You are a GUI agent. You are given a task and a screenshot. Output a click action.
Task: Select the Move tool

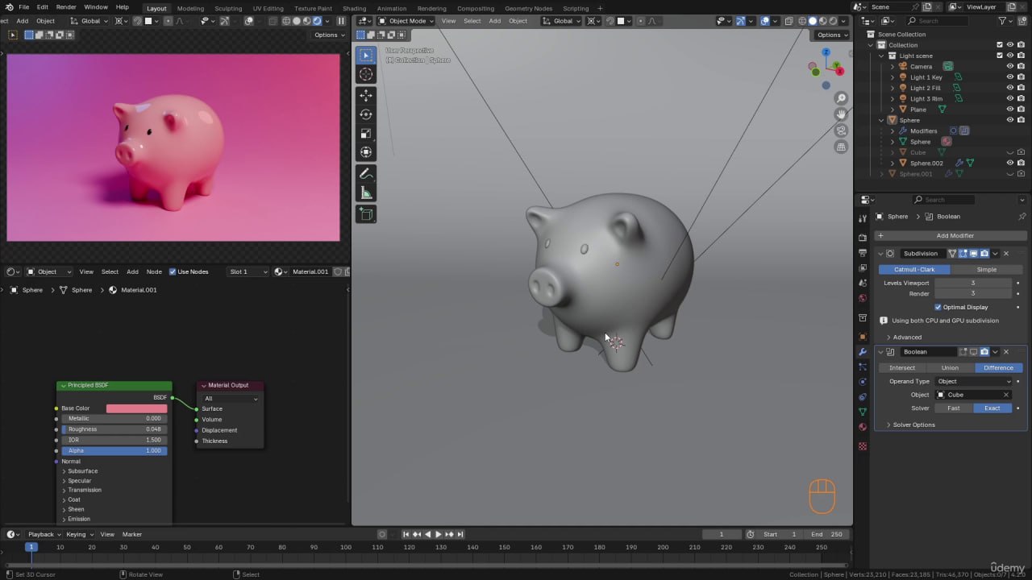[x=366, y=95]
